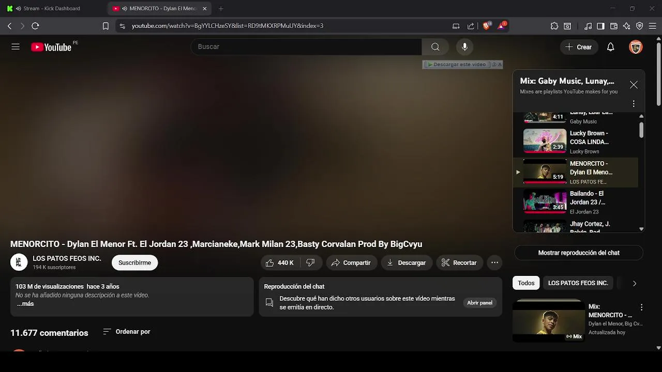Mute the Kick Dashboard tab audio icon

point(19,9)
